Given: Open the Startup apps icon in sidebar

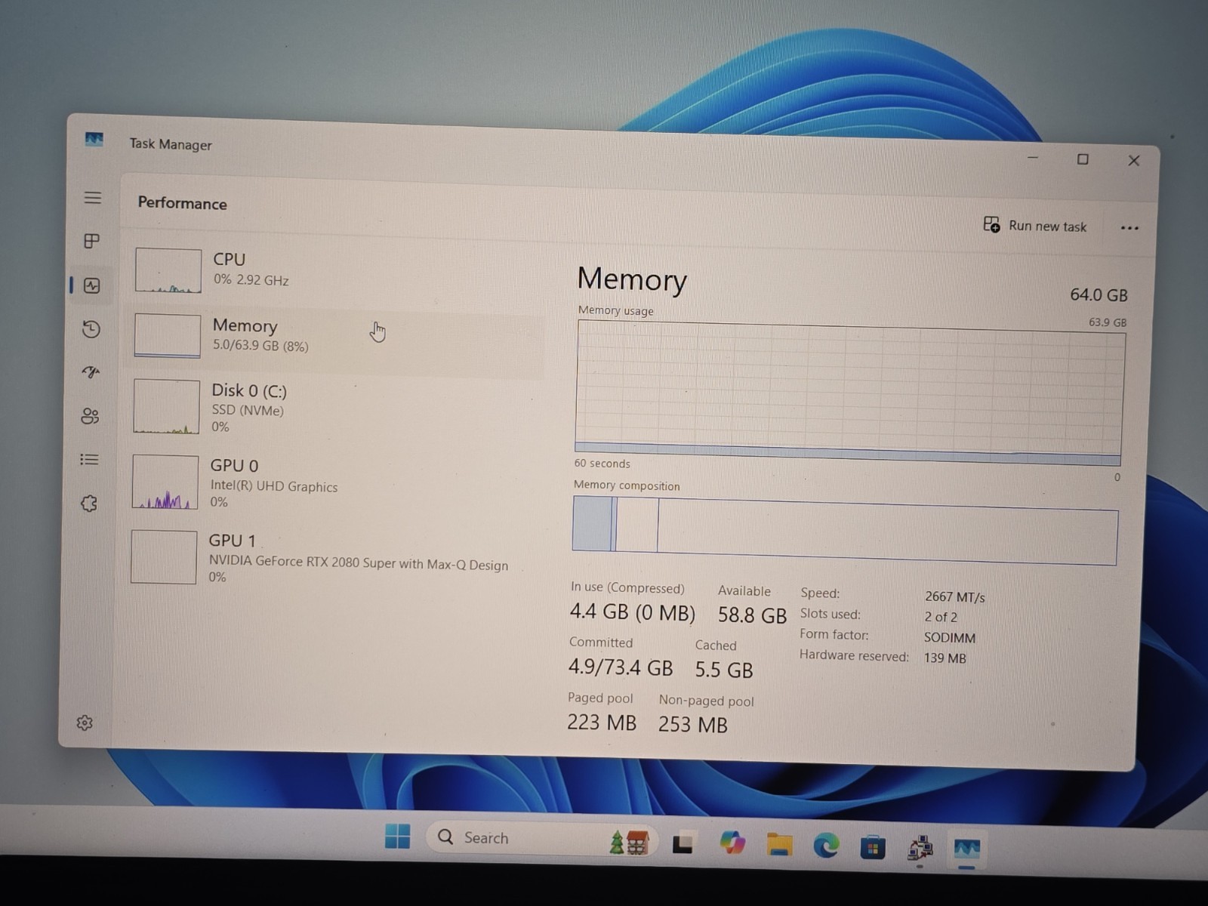Looking at the screenshot, I should point(91,372).
